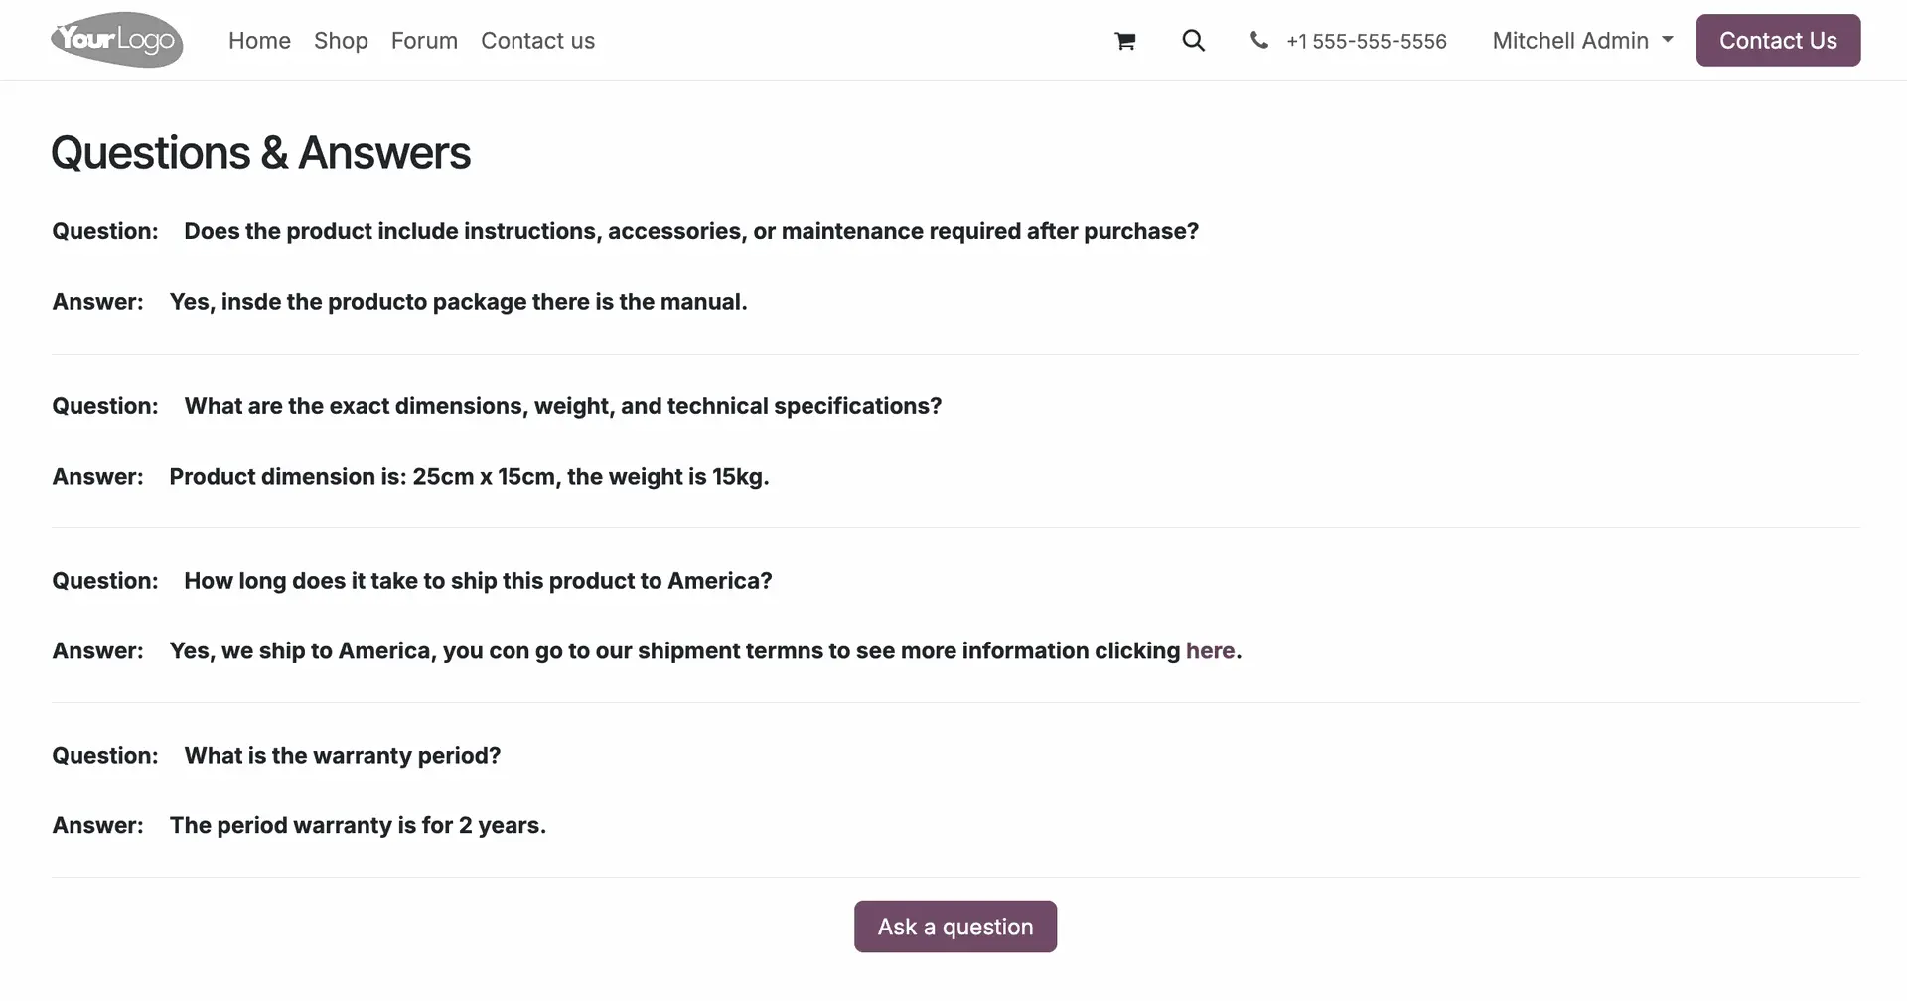Open the shopping cart icon

(1124, 41)
